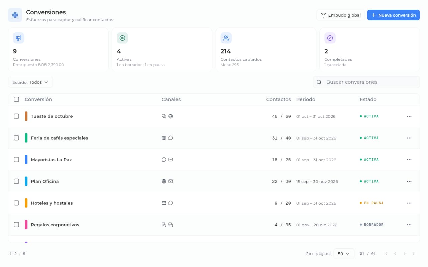The image size is (428, 267).
Task: Open the three-dot menu for Regalos corporativos
Action: [409, 225]
